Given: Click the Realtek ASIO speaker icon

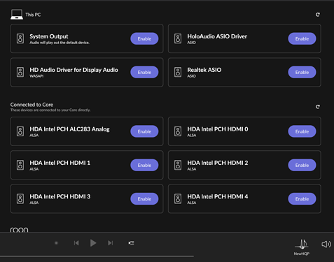Looking at the screenshot, I should point(178,72).
